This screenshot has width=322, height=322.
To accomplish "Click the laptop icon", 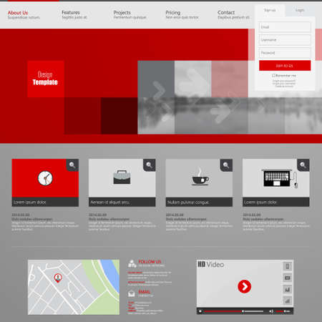I will (279, 178).
